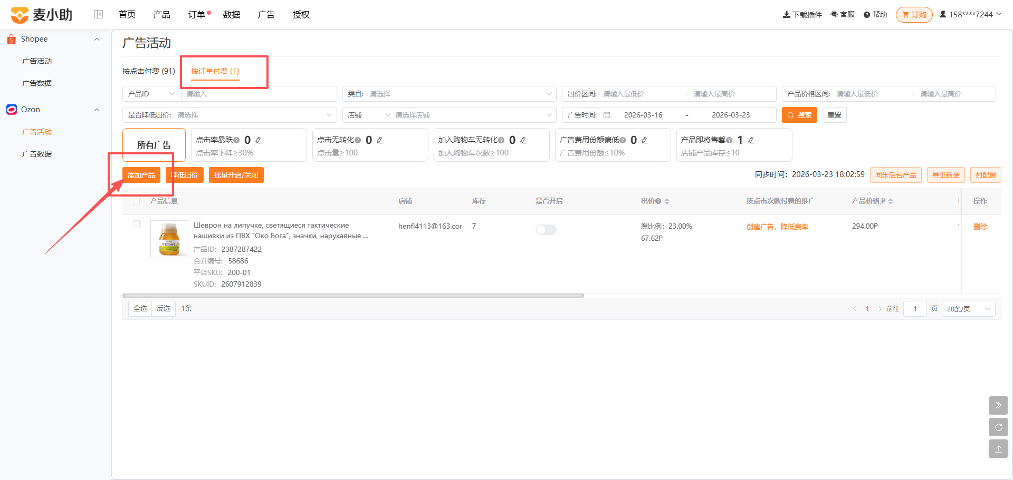Collapse the sidebar with the toggle icon
This screenshot has height=480, width=1013.
coord(99,14)
